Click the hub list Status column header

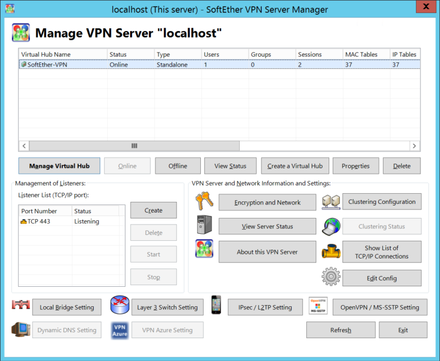click(x=131, y=54)
